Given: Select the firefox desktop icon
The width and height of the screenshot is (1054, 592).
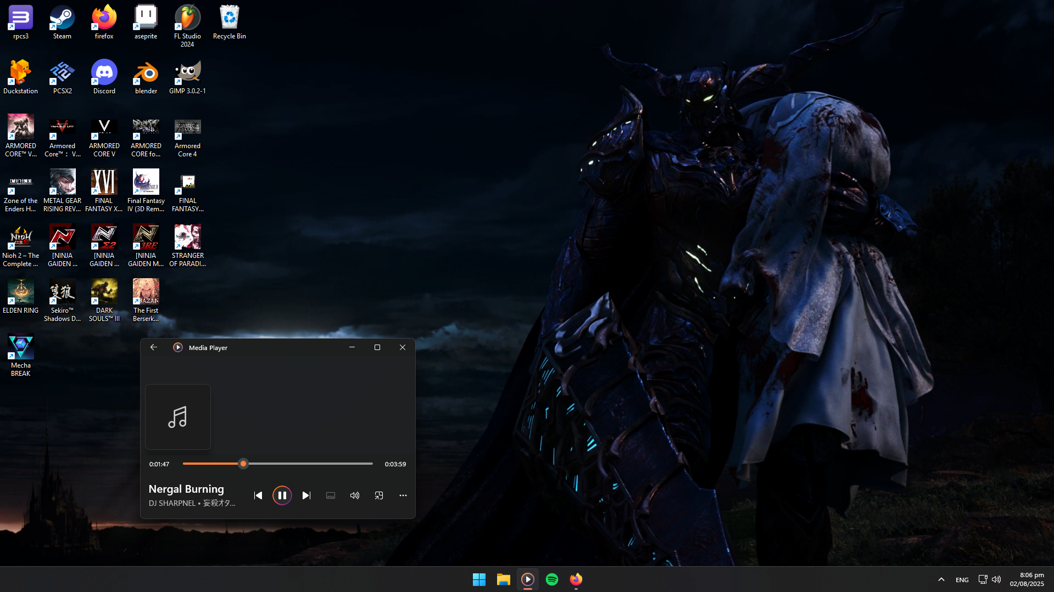Looking at the screenshot, I should tap(104, 22).
